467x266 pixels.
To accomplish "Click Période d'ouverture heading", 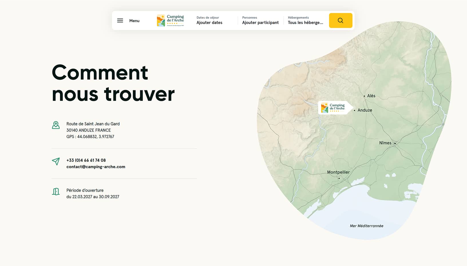I will pos(85,190).
